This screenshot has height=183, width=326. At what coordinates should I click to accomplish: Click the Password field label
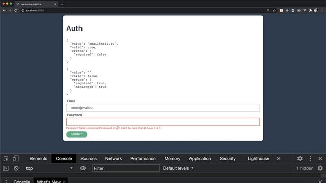(x=74, y=115)
